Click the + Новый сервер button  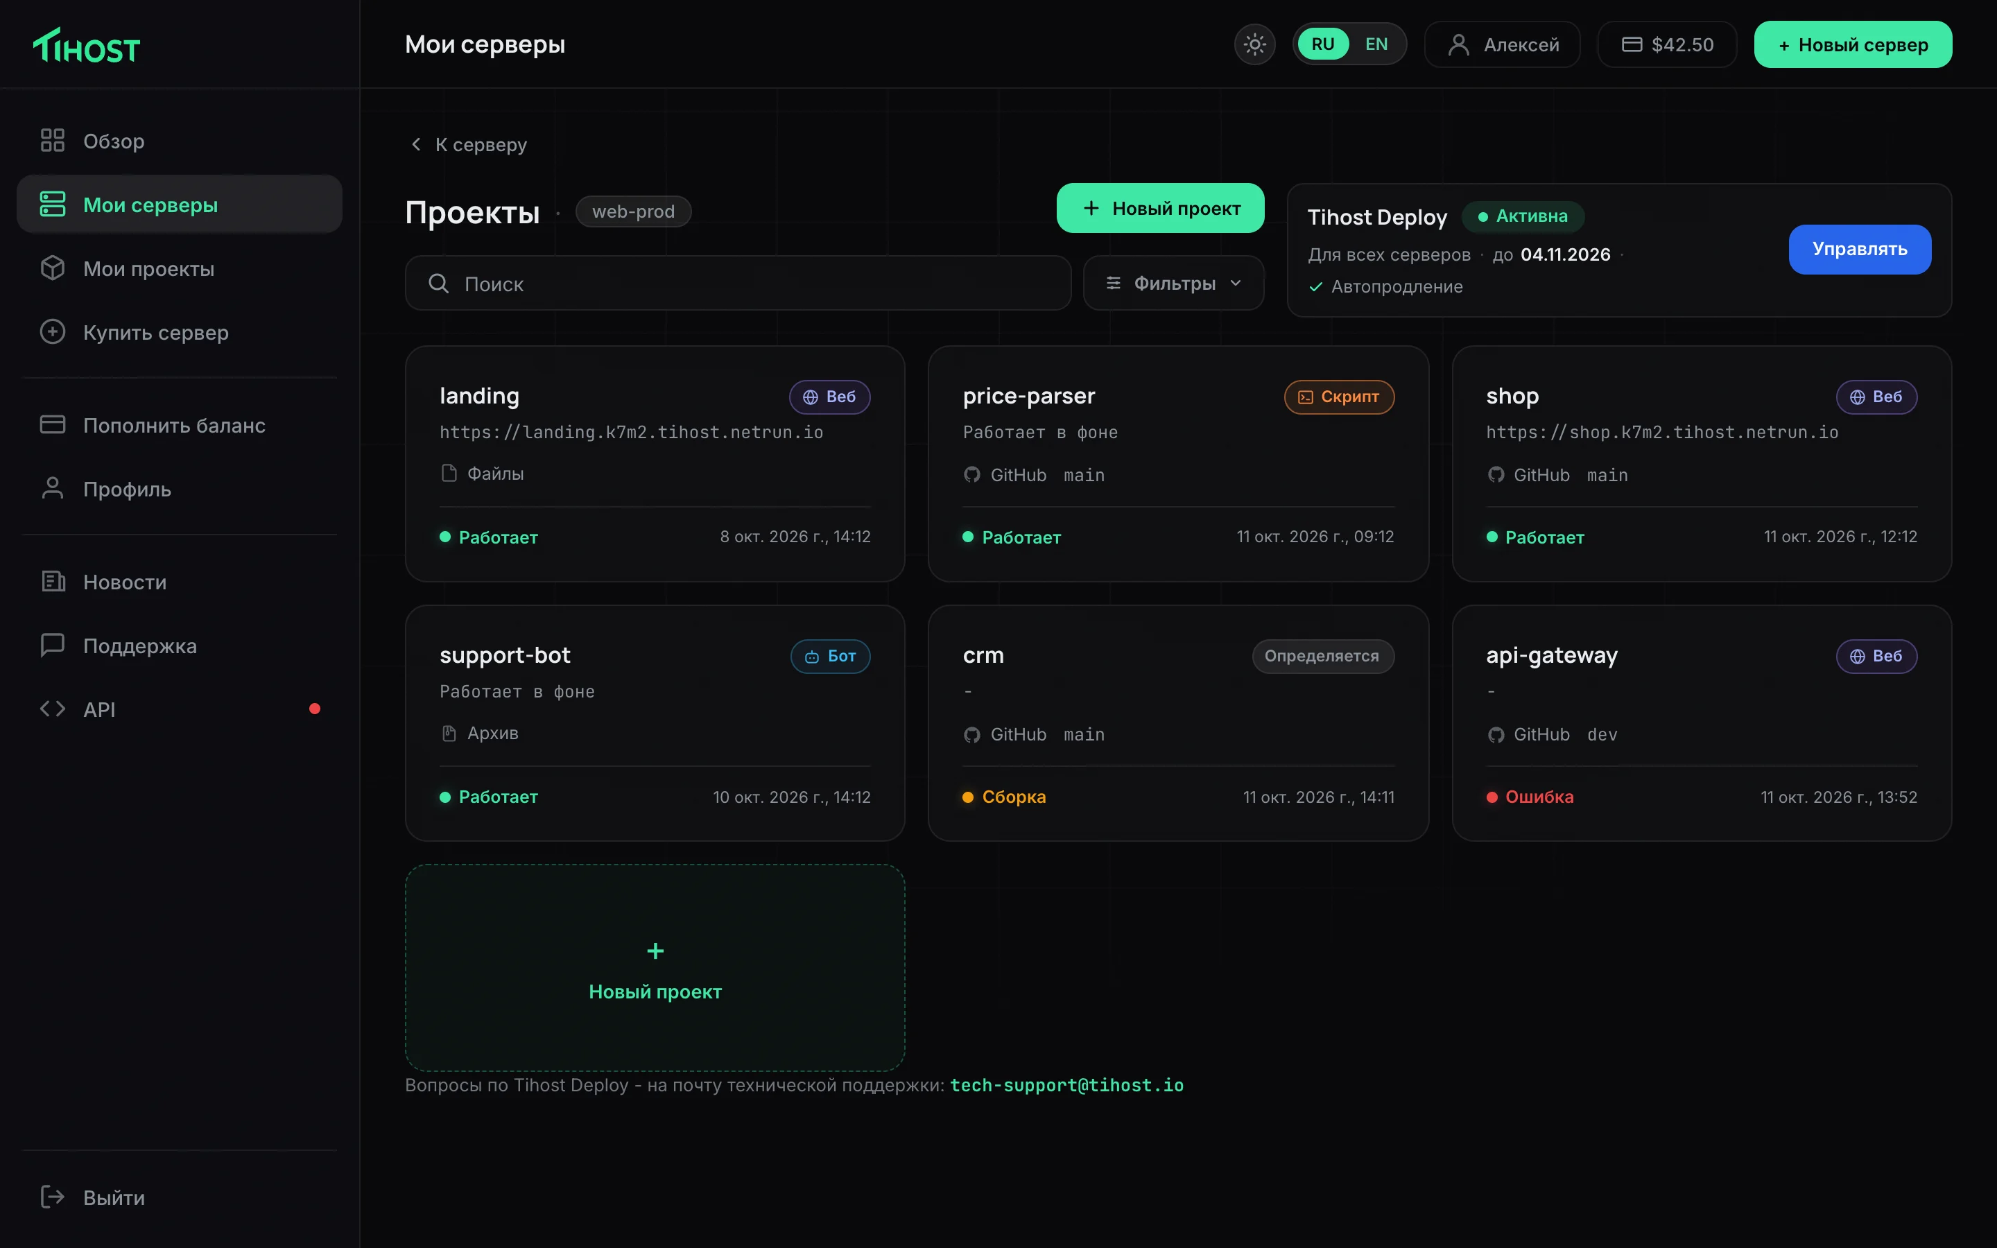(x=1853, y=44)
